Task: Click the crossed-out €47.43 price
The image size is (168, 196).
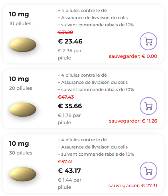Action: (65, 97)
